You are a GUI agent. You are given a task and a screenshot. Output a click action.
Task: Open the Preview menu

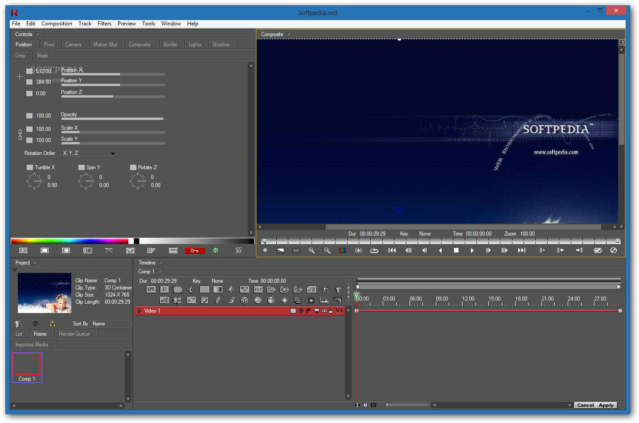(x=127, y=24)
